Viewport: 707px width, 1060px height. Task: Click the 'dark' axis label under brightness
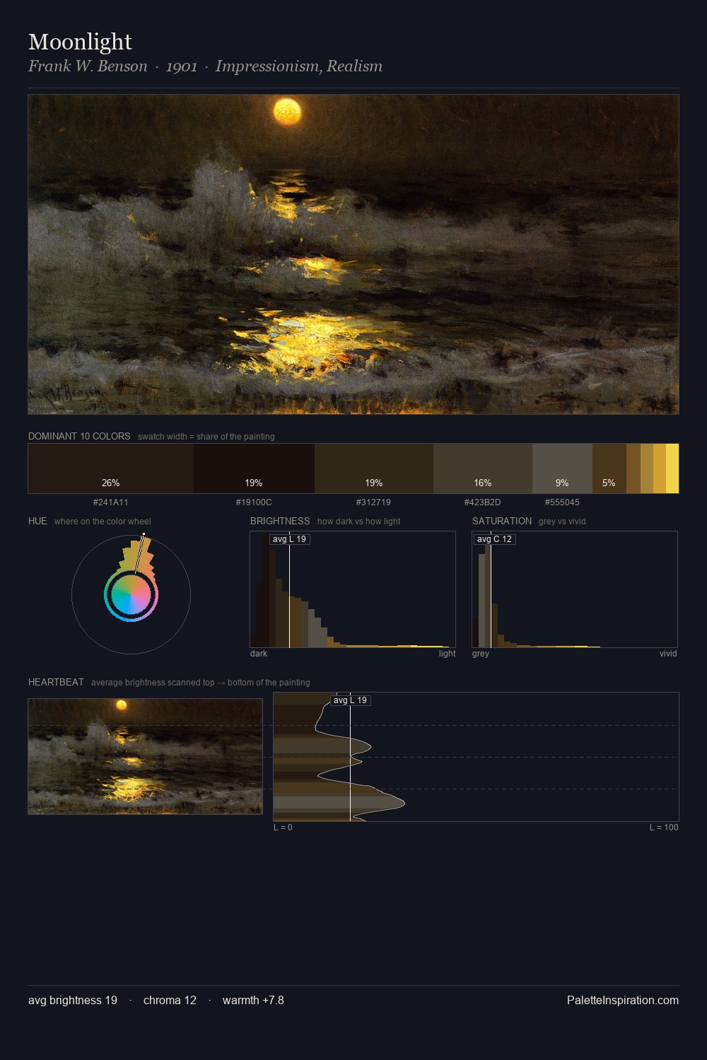click(x=259, y=654)
